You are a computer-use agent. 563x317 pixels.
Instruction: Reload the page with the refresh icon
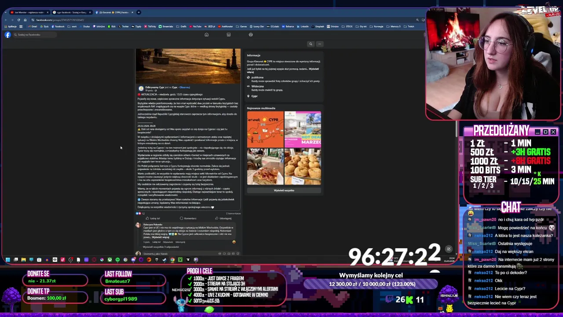[19, 20]
